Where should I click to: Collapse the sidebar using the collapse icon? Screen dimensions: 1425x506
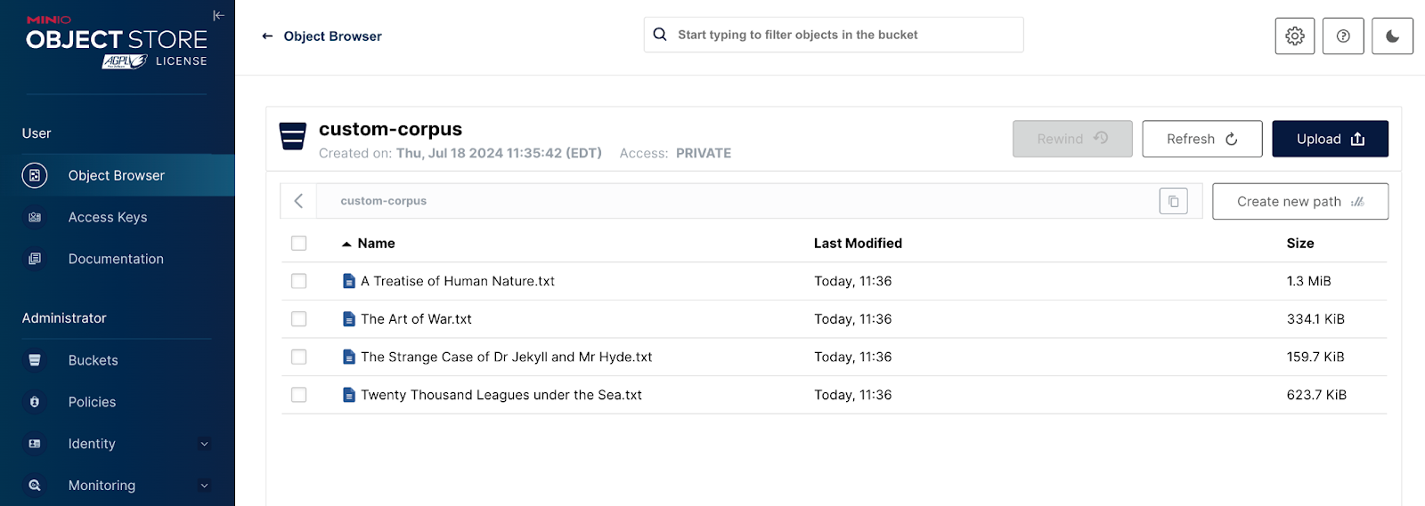coord(218,15)
